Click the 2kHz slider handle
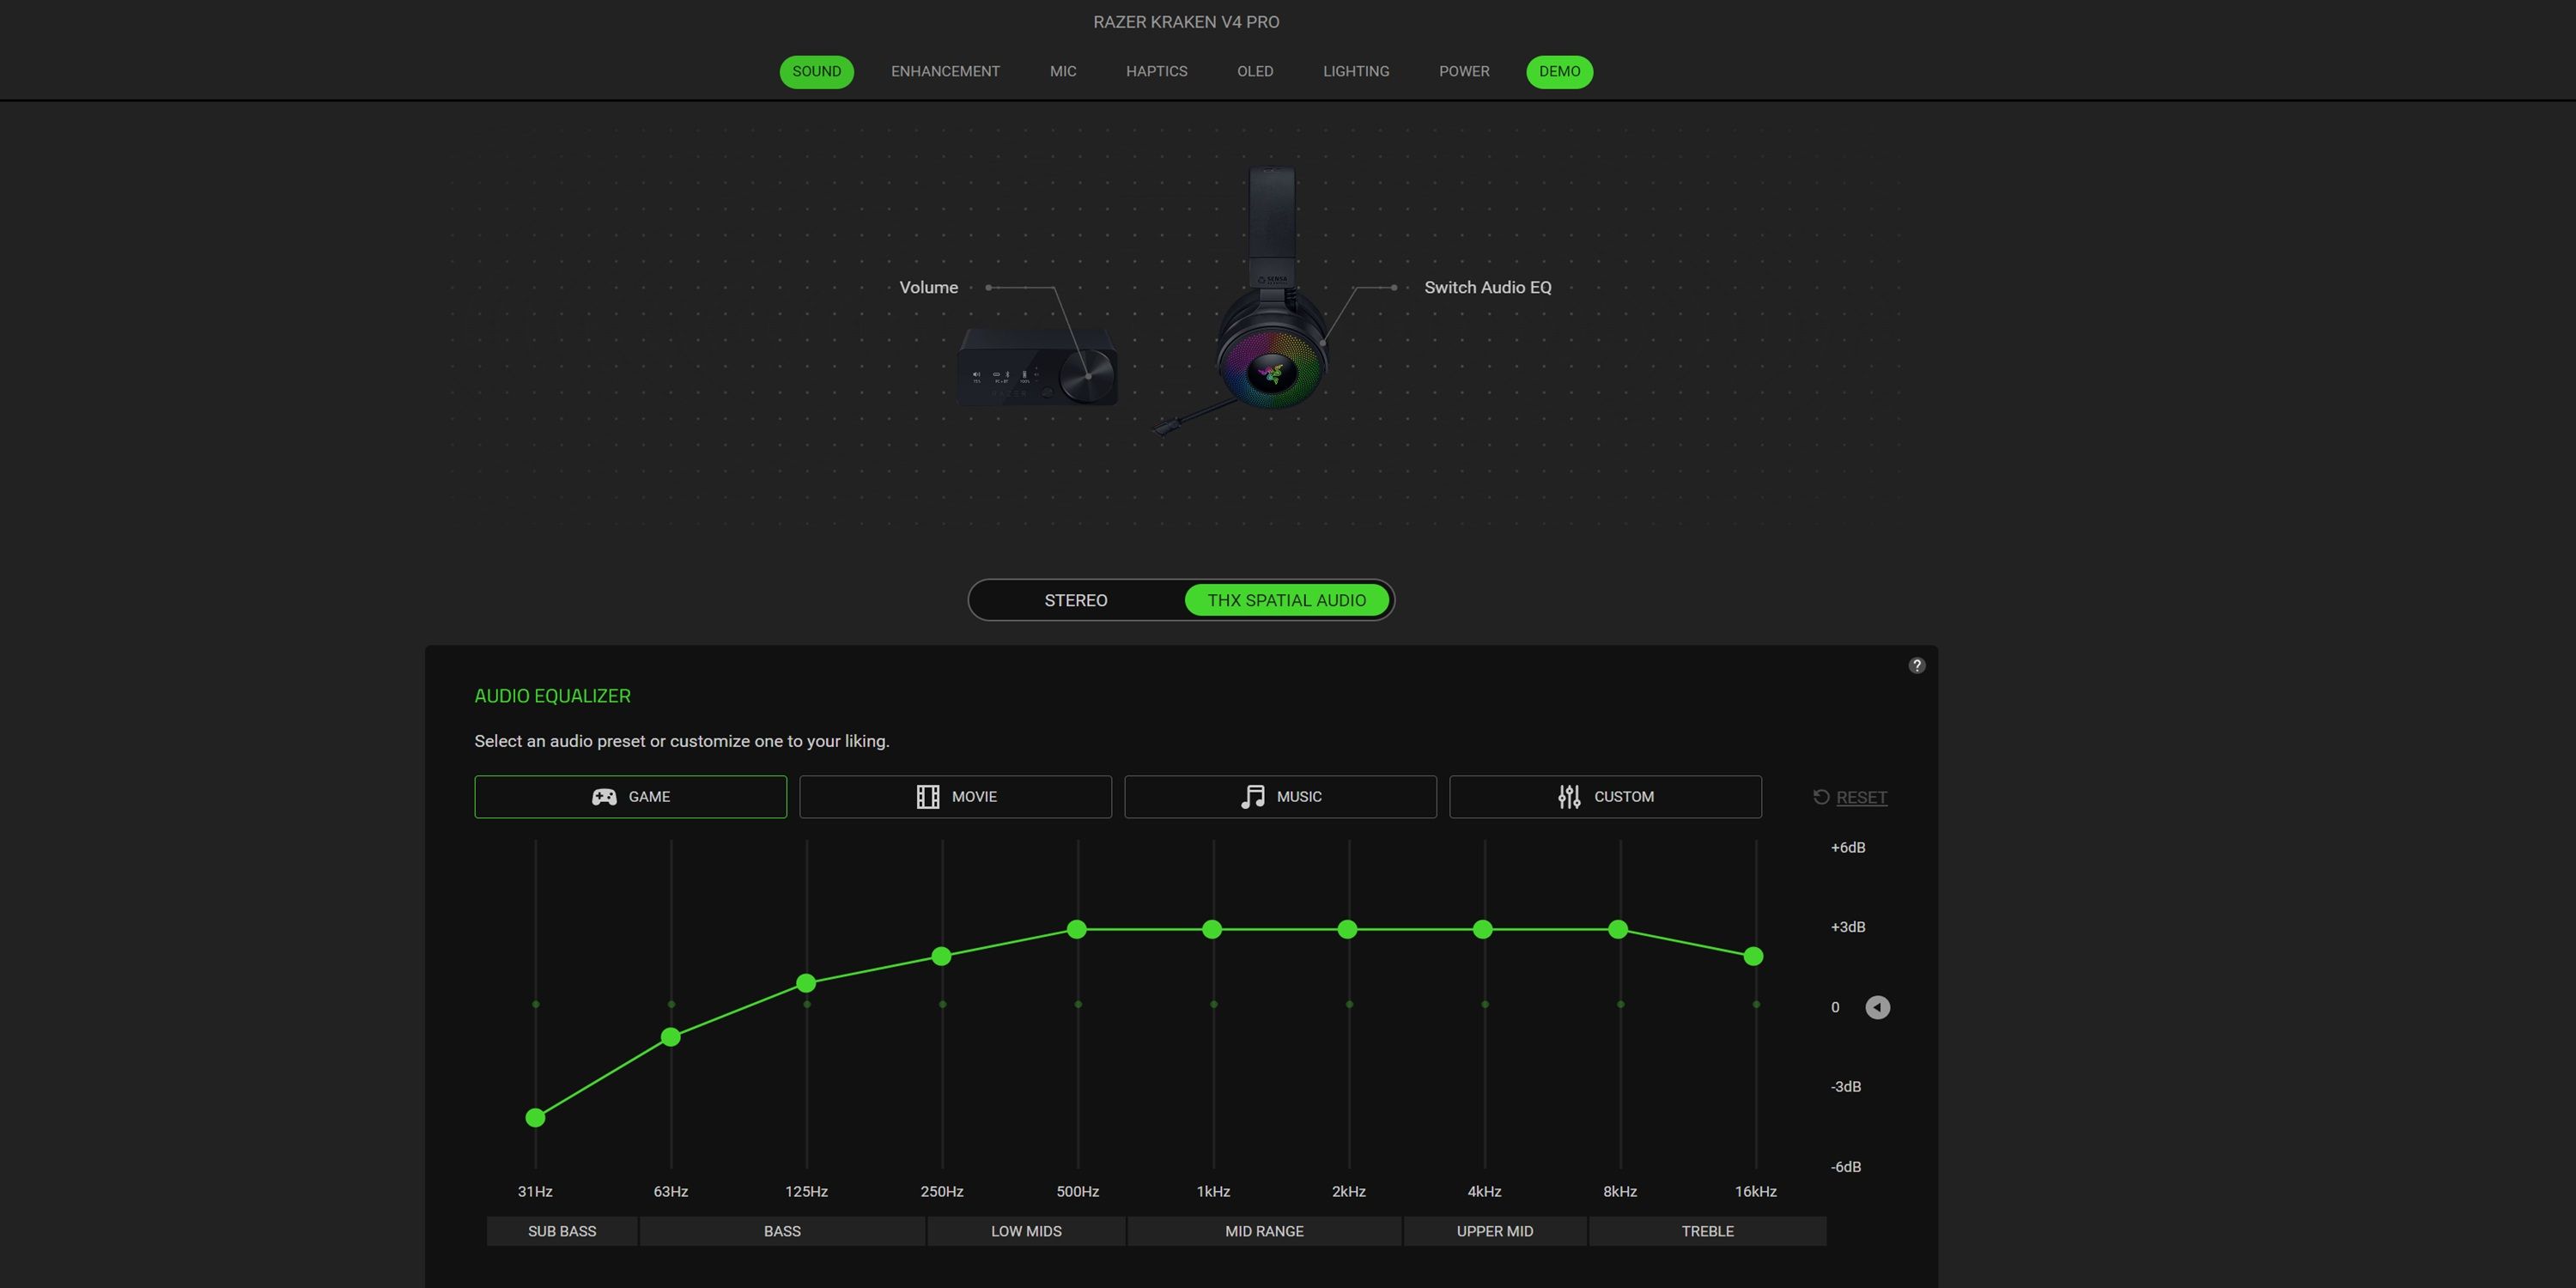This screenshot has width=2576, height=1288. (1348, 930)
